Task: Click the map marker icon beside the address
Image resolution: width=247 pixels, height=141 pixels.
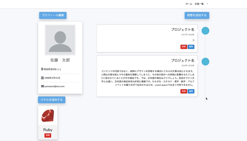Action: point(42,69)
